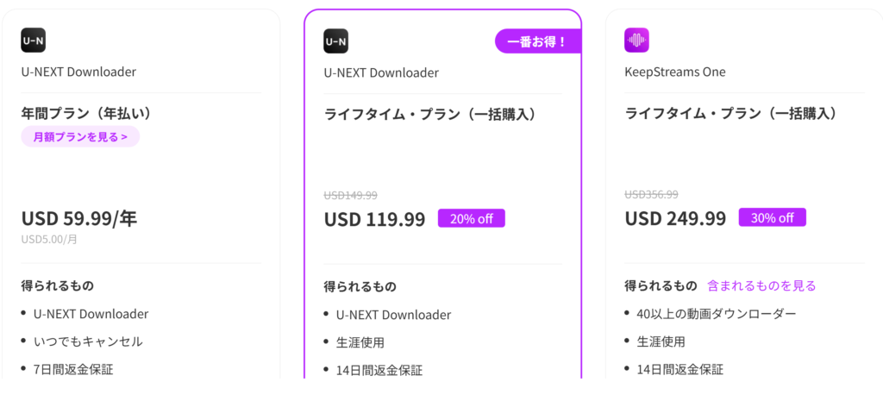Click the 30% off discount badge

[x=772, y=217]
